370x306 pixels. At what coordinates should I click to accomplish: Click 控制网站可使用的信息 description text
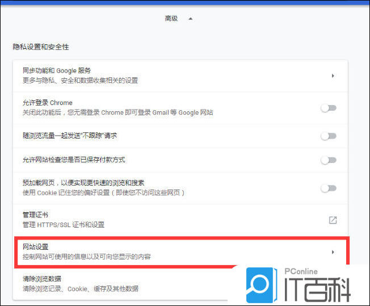(x=87, y=257)
